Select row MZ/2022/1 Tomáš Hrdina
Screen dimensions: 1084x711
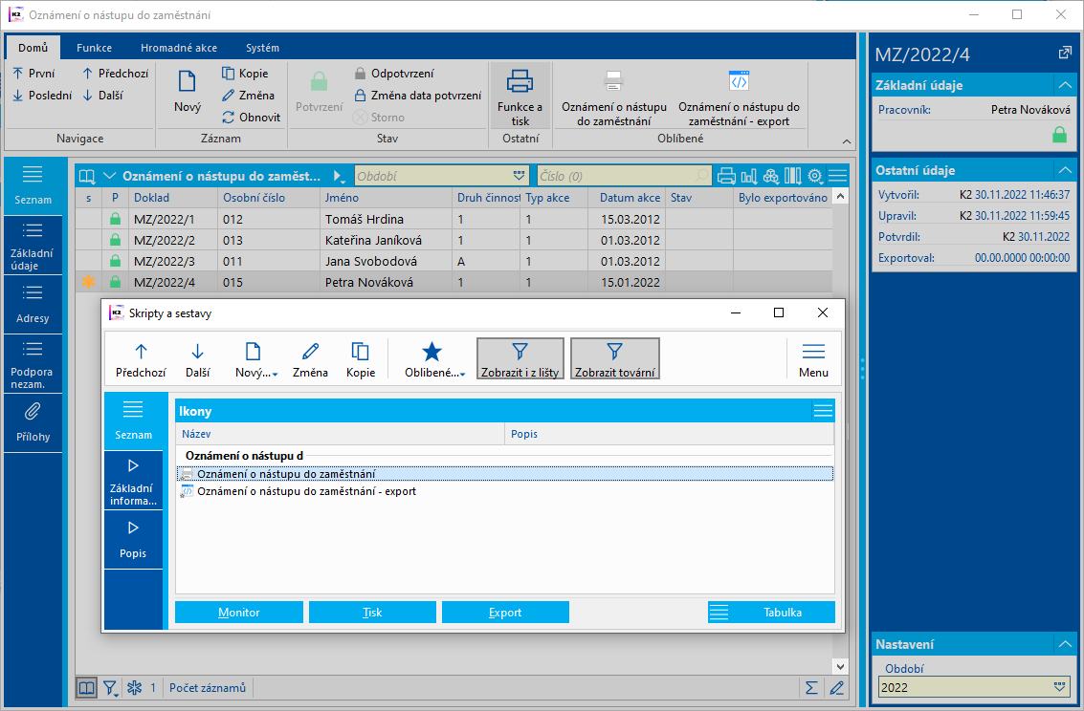click(x=454, y=219)
